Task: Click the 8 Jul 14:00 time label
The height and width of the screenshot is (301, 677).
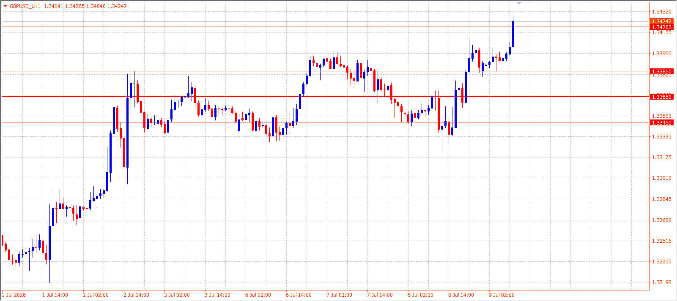Action: point(461,295)
